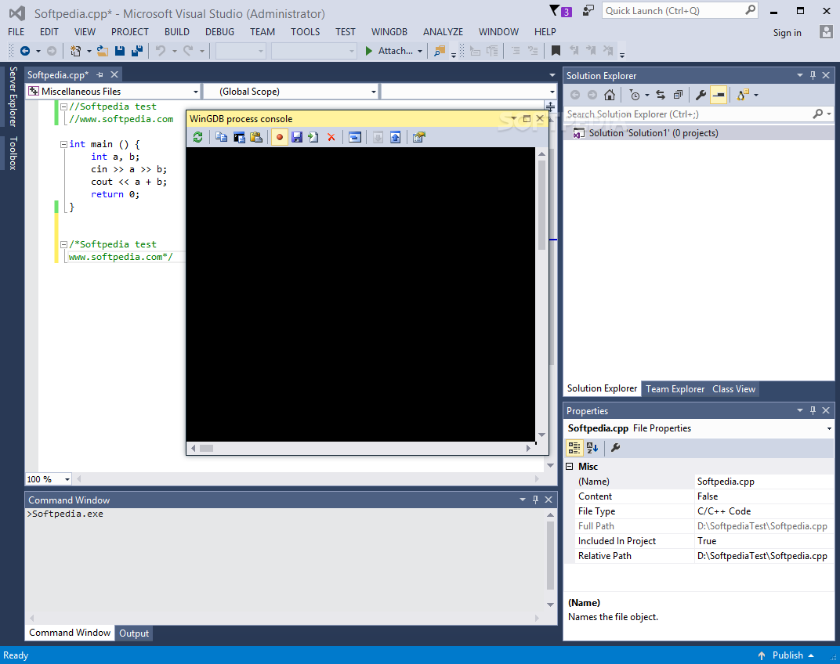Click the paste clipboard icon in WinGDB console
840x664 pixels.
click(256, 138)
